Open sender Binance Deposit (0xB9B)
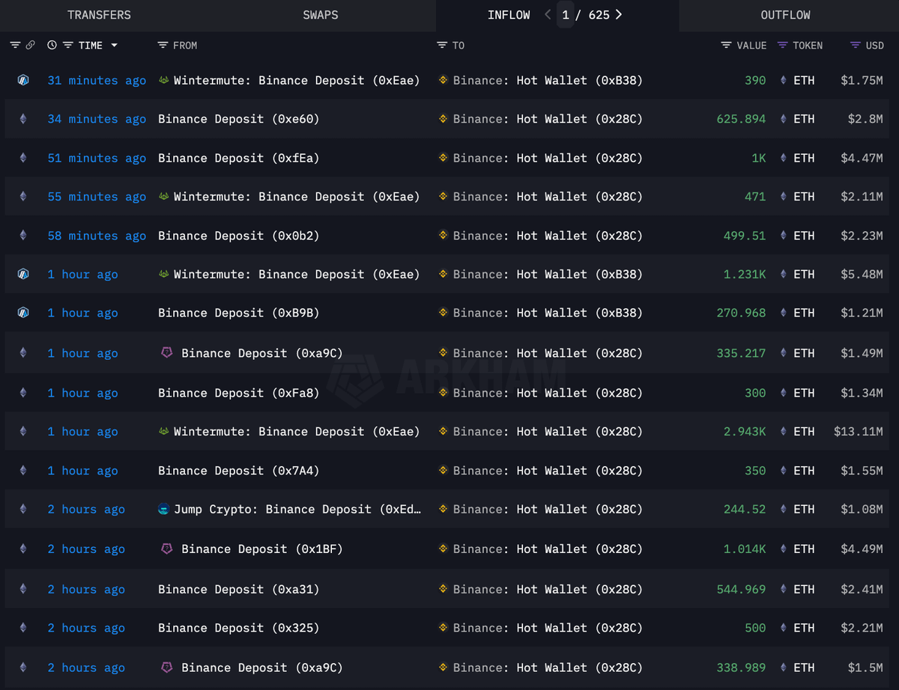This screenshot has width=899, height=690. click(239, 313)
